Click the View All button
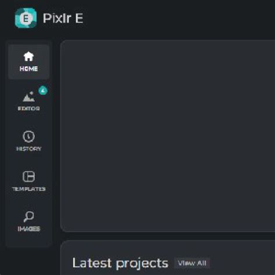The width and height of the screenshot is (275, 275). [192, 263]
